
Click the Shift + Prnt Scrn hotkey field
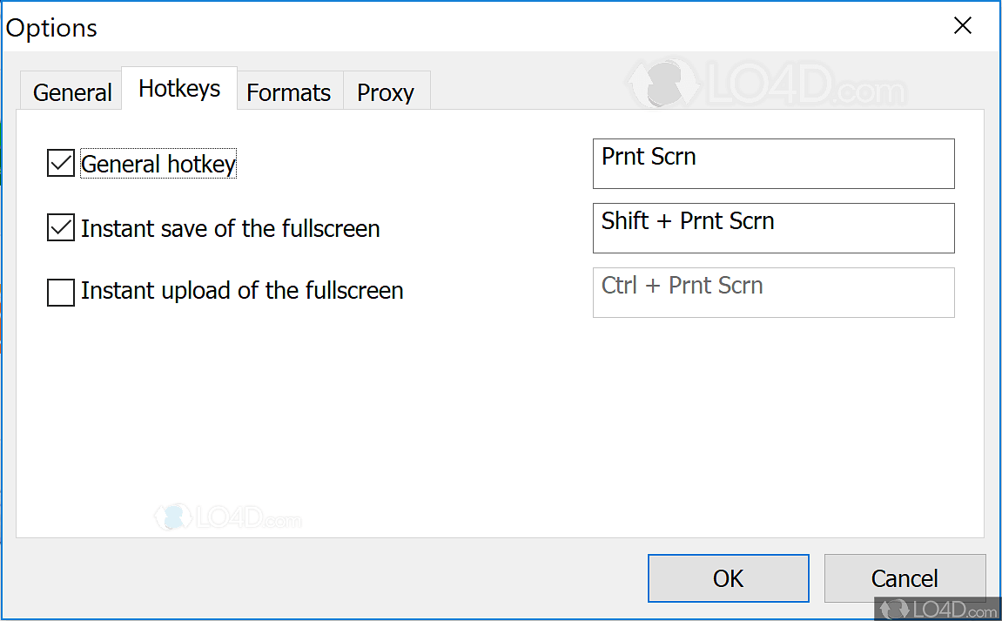click(773, 228)
